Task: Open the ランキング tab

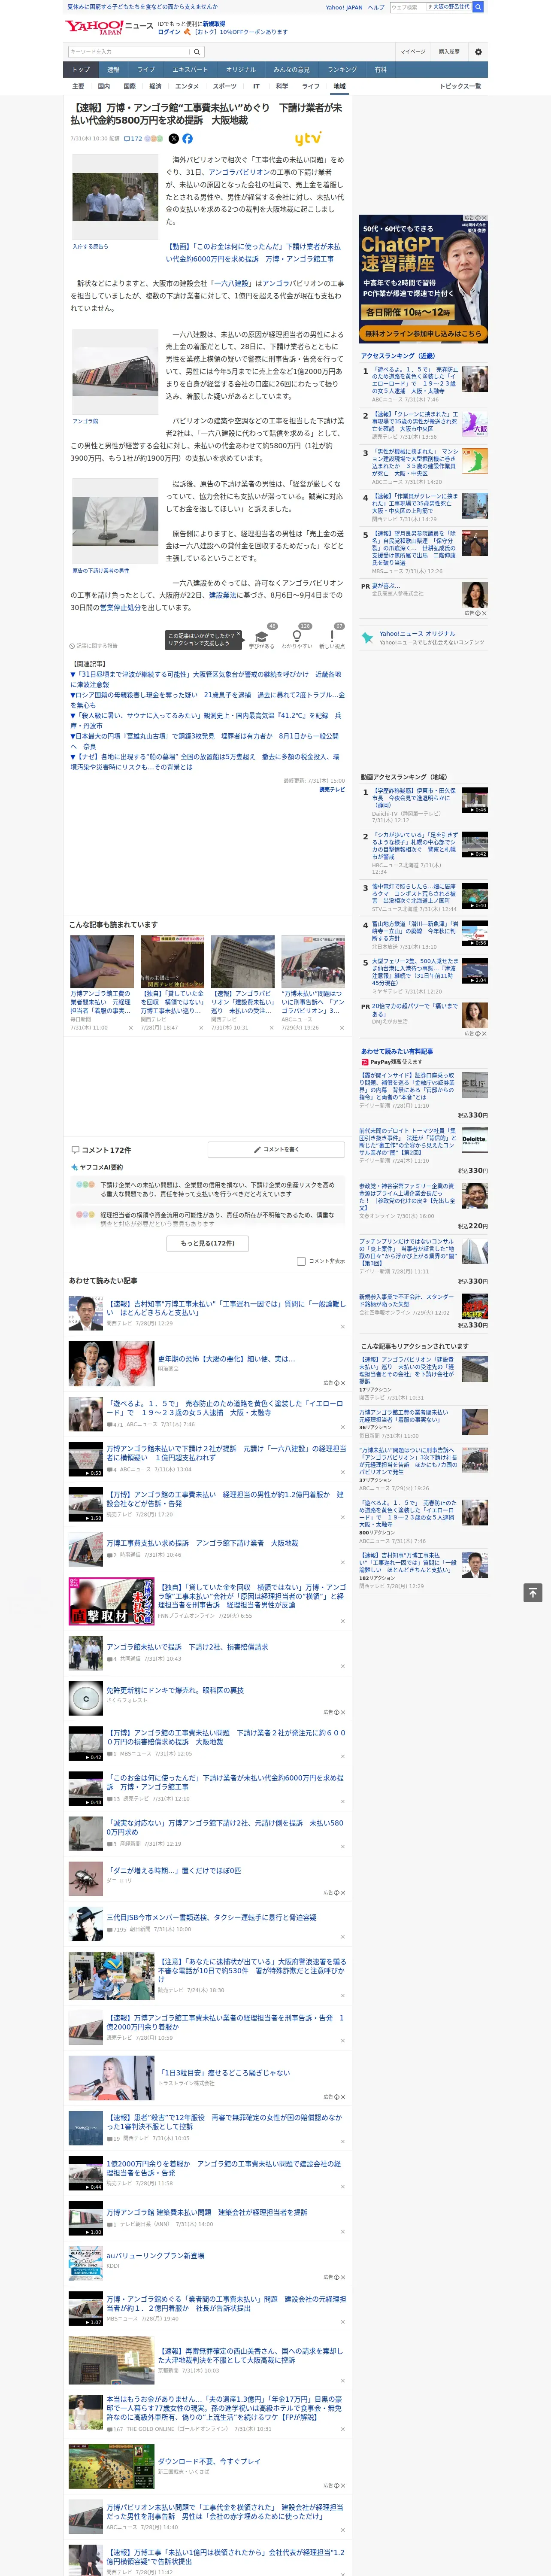Action: coord(342,70)
